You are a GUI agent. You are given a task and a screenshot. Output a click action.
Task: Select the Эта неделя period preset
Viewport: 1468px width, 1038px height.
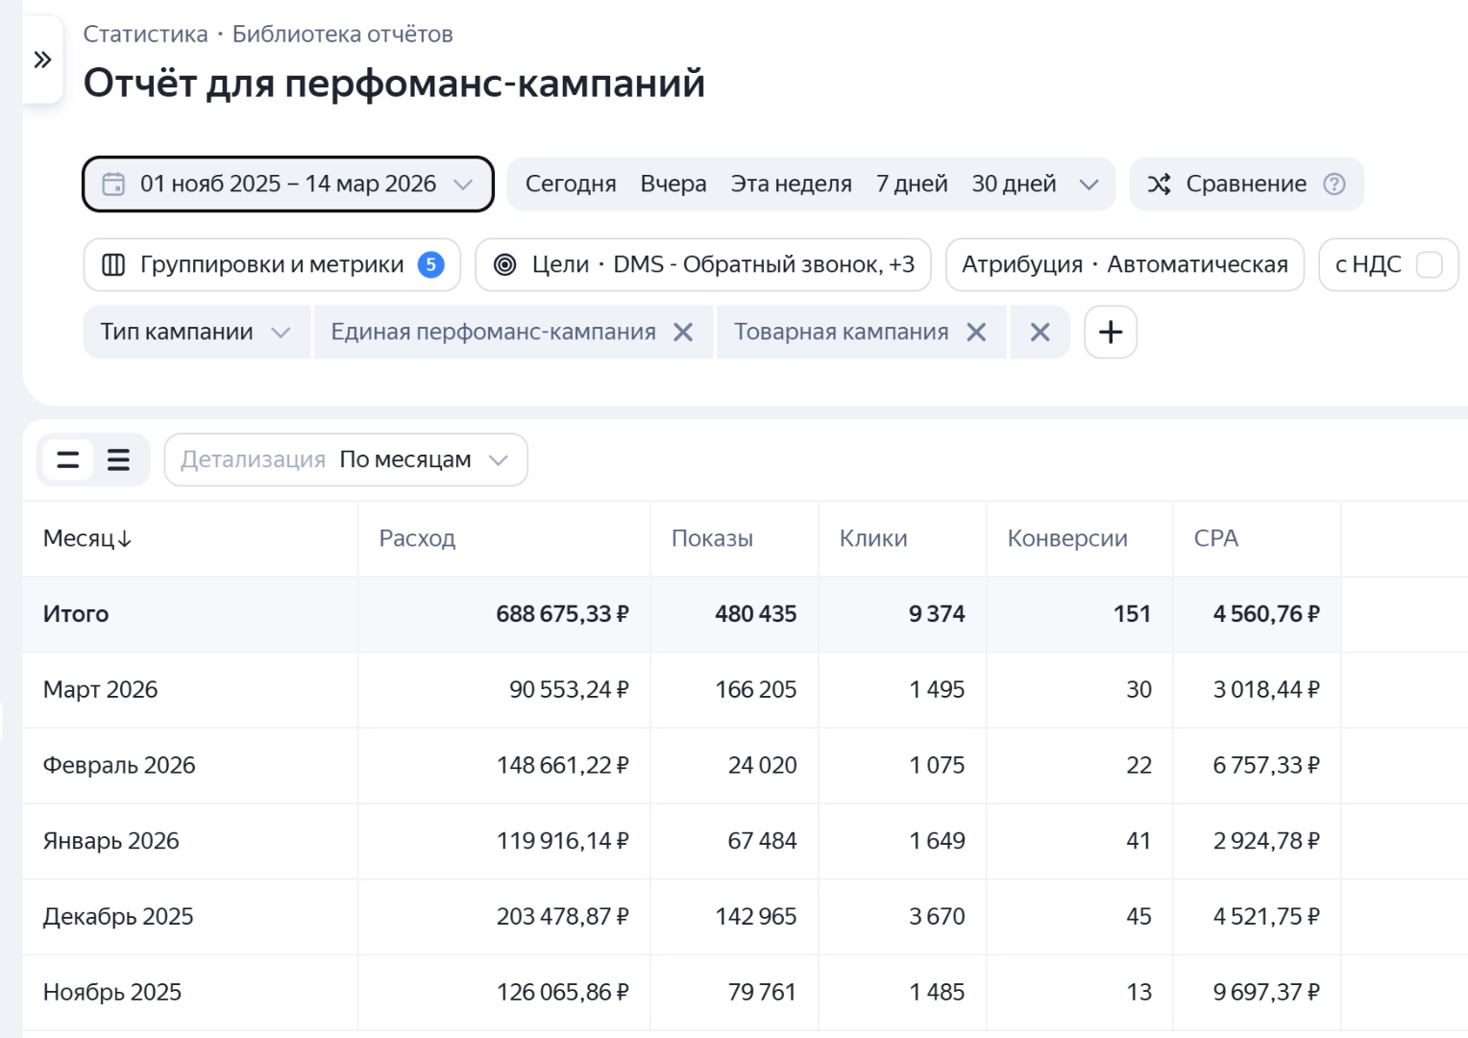[x=792, y=184]
